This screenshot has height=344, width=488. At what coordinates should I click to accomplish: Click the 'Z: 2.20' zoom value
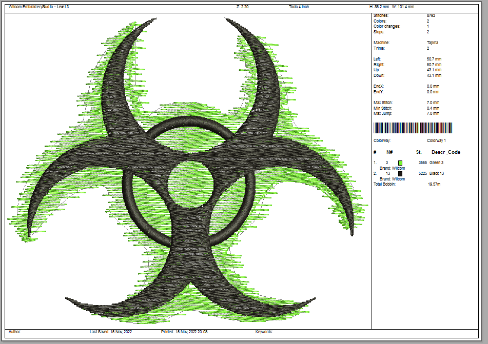tap(242, 7)
